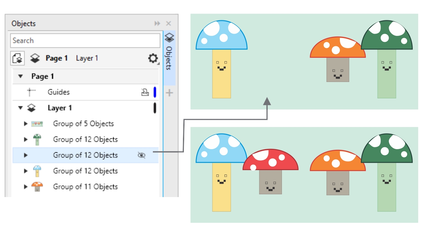Screen dimensions: 428x238
Task: Collapse the Layer 1 tree node
Action: coord(21,108)
